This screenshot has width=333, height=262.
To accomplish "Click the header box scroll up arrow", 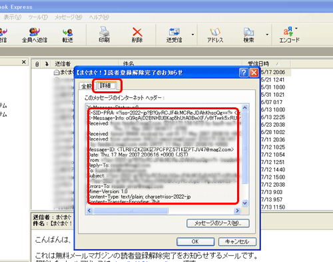I will [x=245, y=108].
